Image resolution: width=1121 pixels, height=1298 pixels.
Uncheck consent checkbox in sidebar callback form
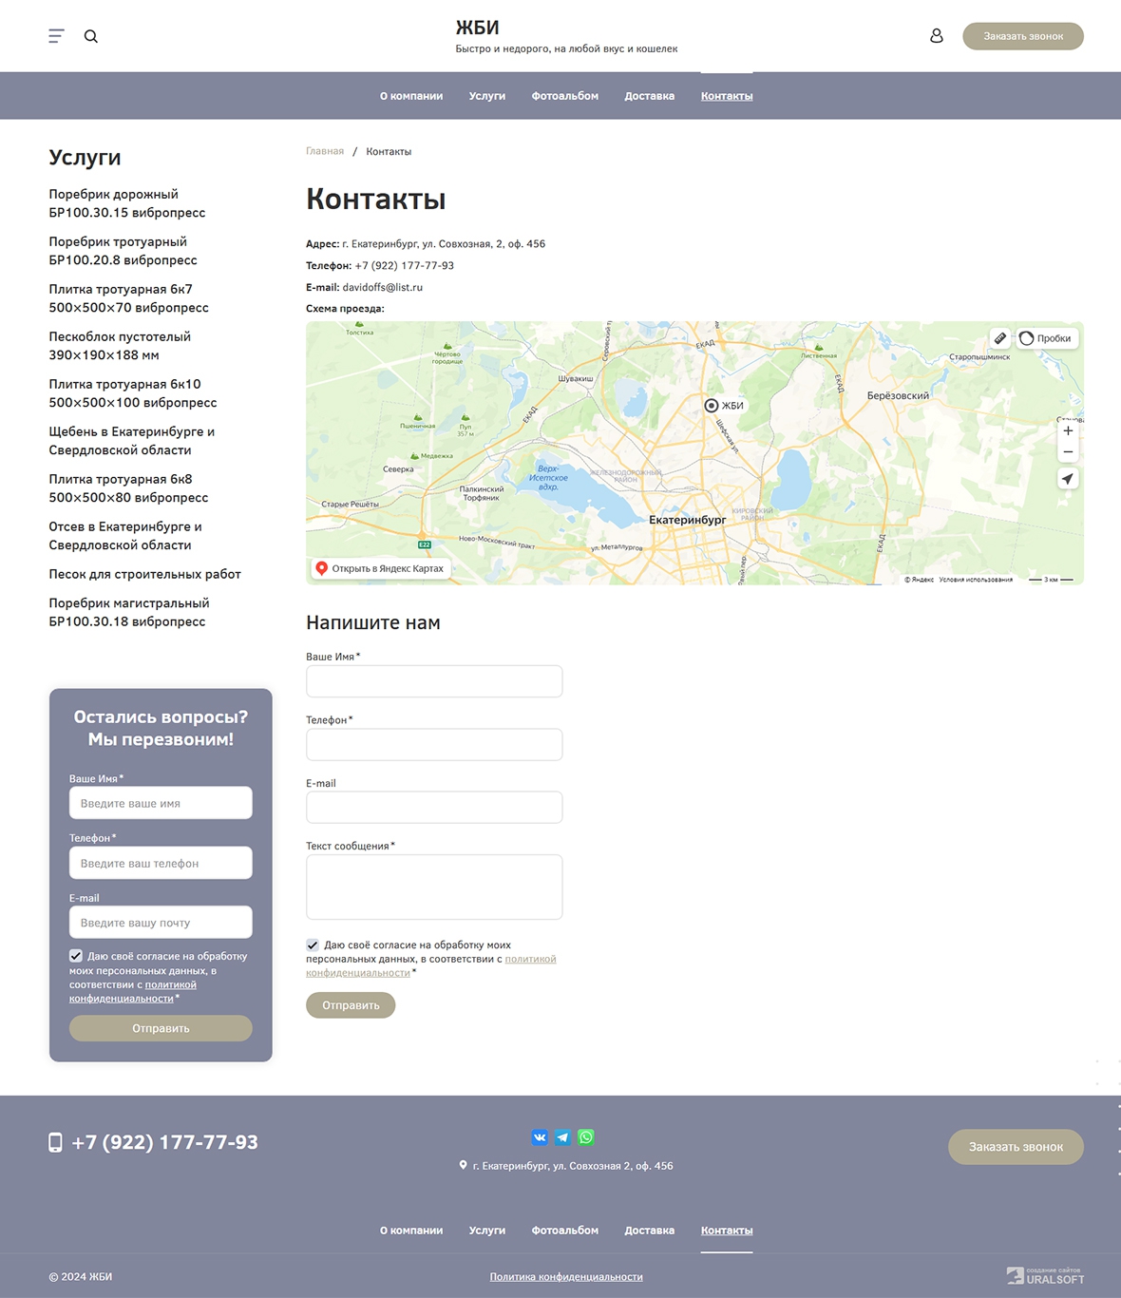[76, 956]
